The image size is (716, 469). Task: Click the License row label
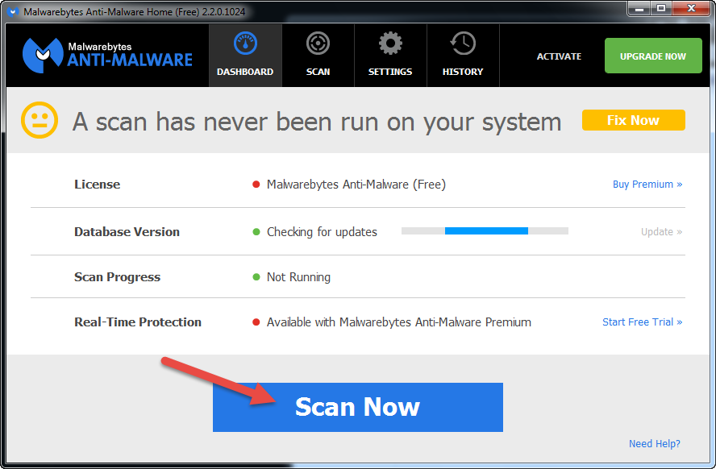(x=98, y=185)
